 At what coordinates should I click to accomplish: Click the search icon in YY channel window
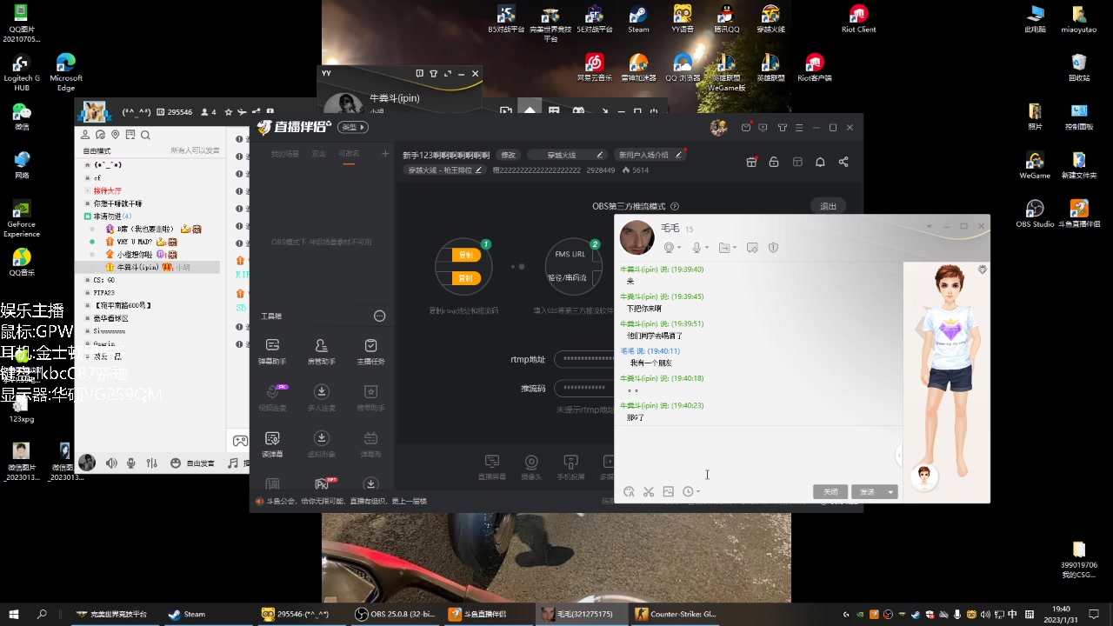pyautogui.click(x=145, y=135)
